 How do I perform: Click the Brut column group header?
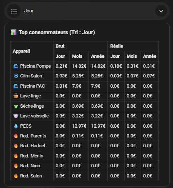tap(60, 46)
